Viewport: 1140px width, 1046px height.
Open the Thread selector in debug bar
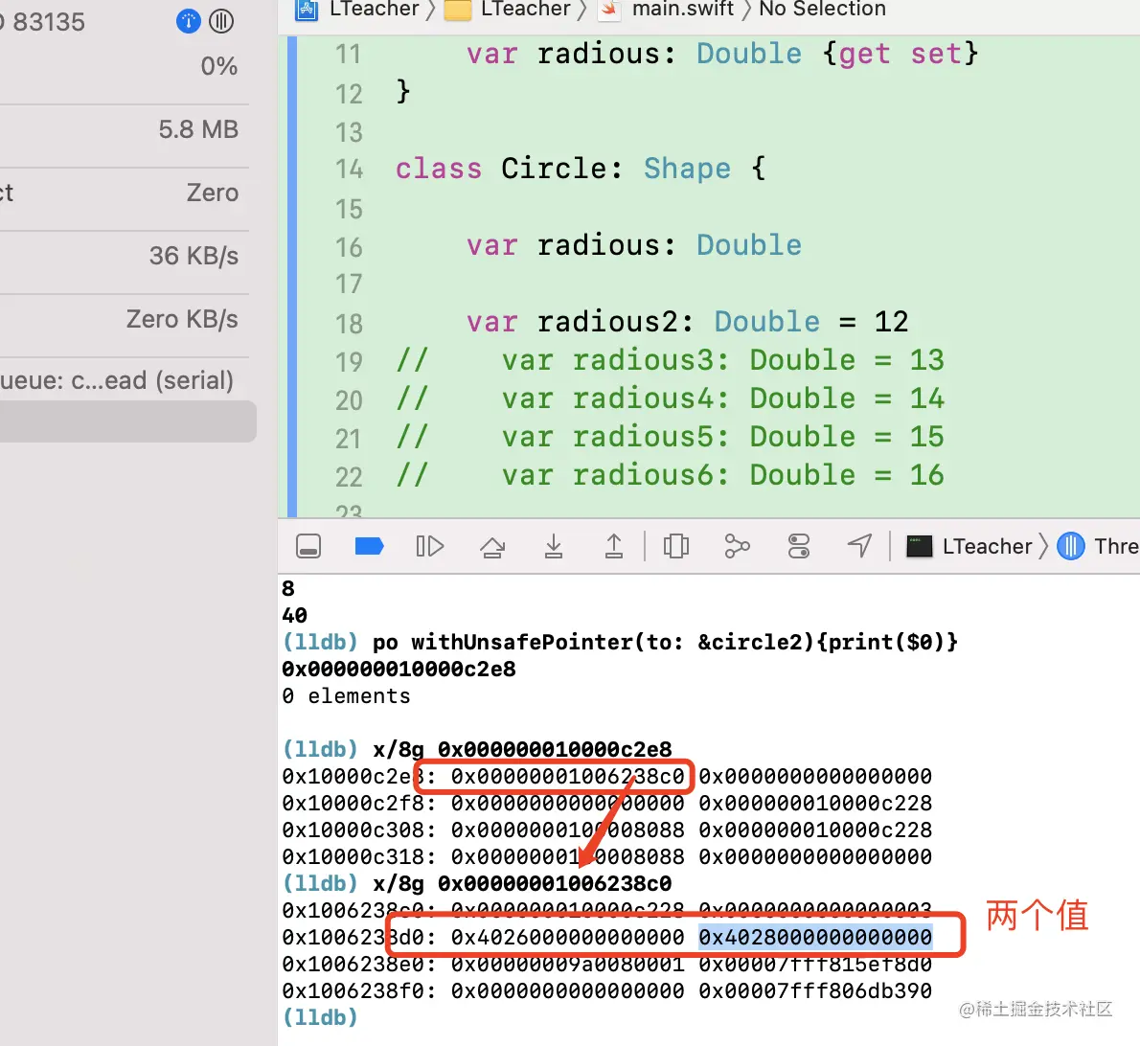[1098, 546]
